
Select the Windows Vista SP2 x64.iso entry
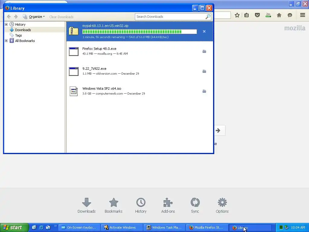click(139, 91)
